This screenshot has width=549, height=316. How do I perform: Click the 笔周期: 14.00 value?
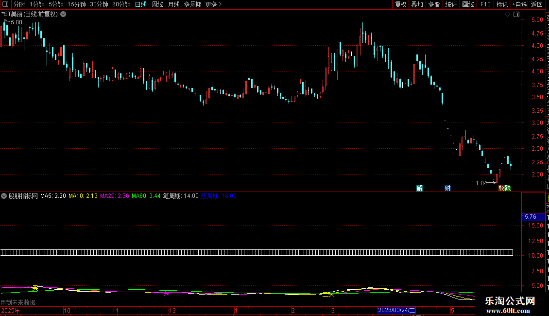click(x=181, y=196)
